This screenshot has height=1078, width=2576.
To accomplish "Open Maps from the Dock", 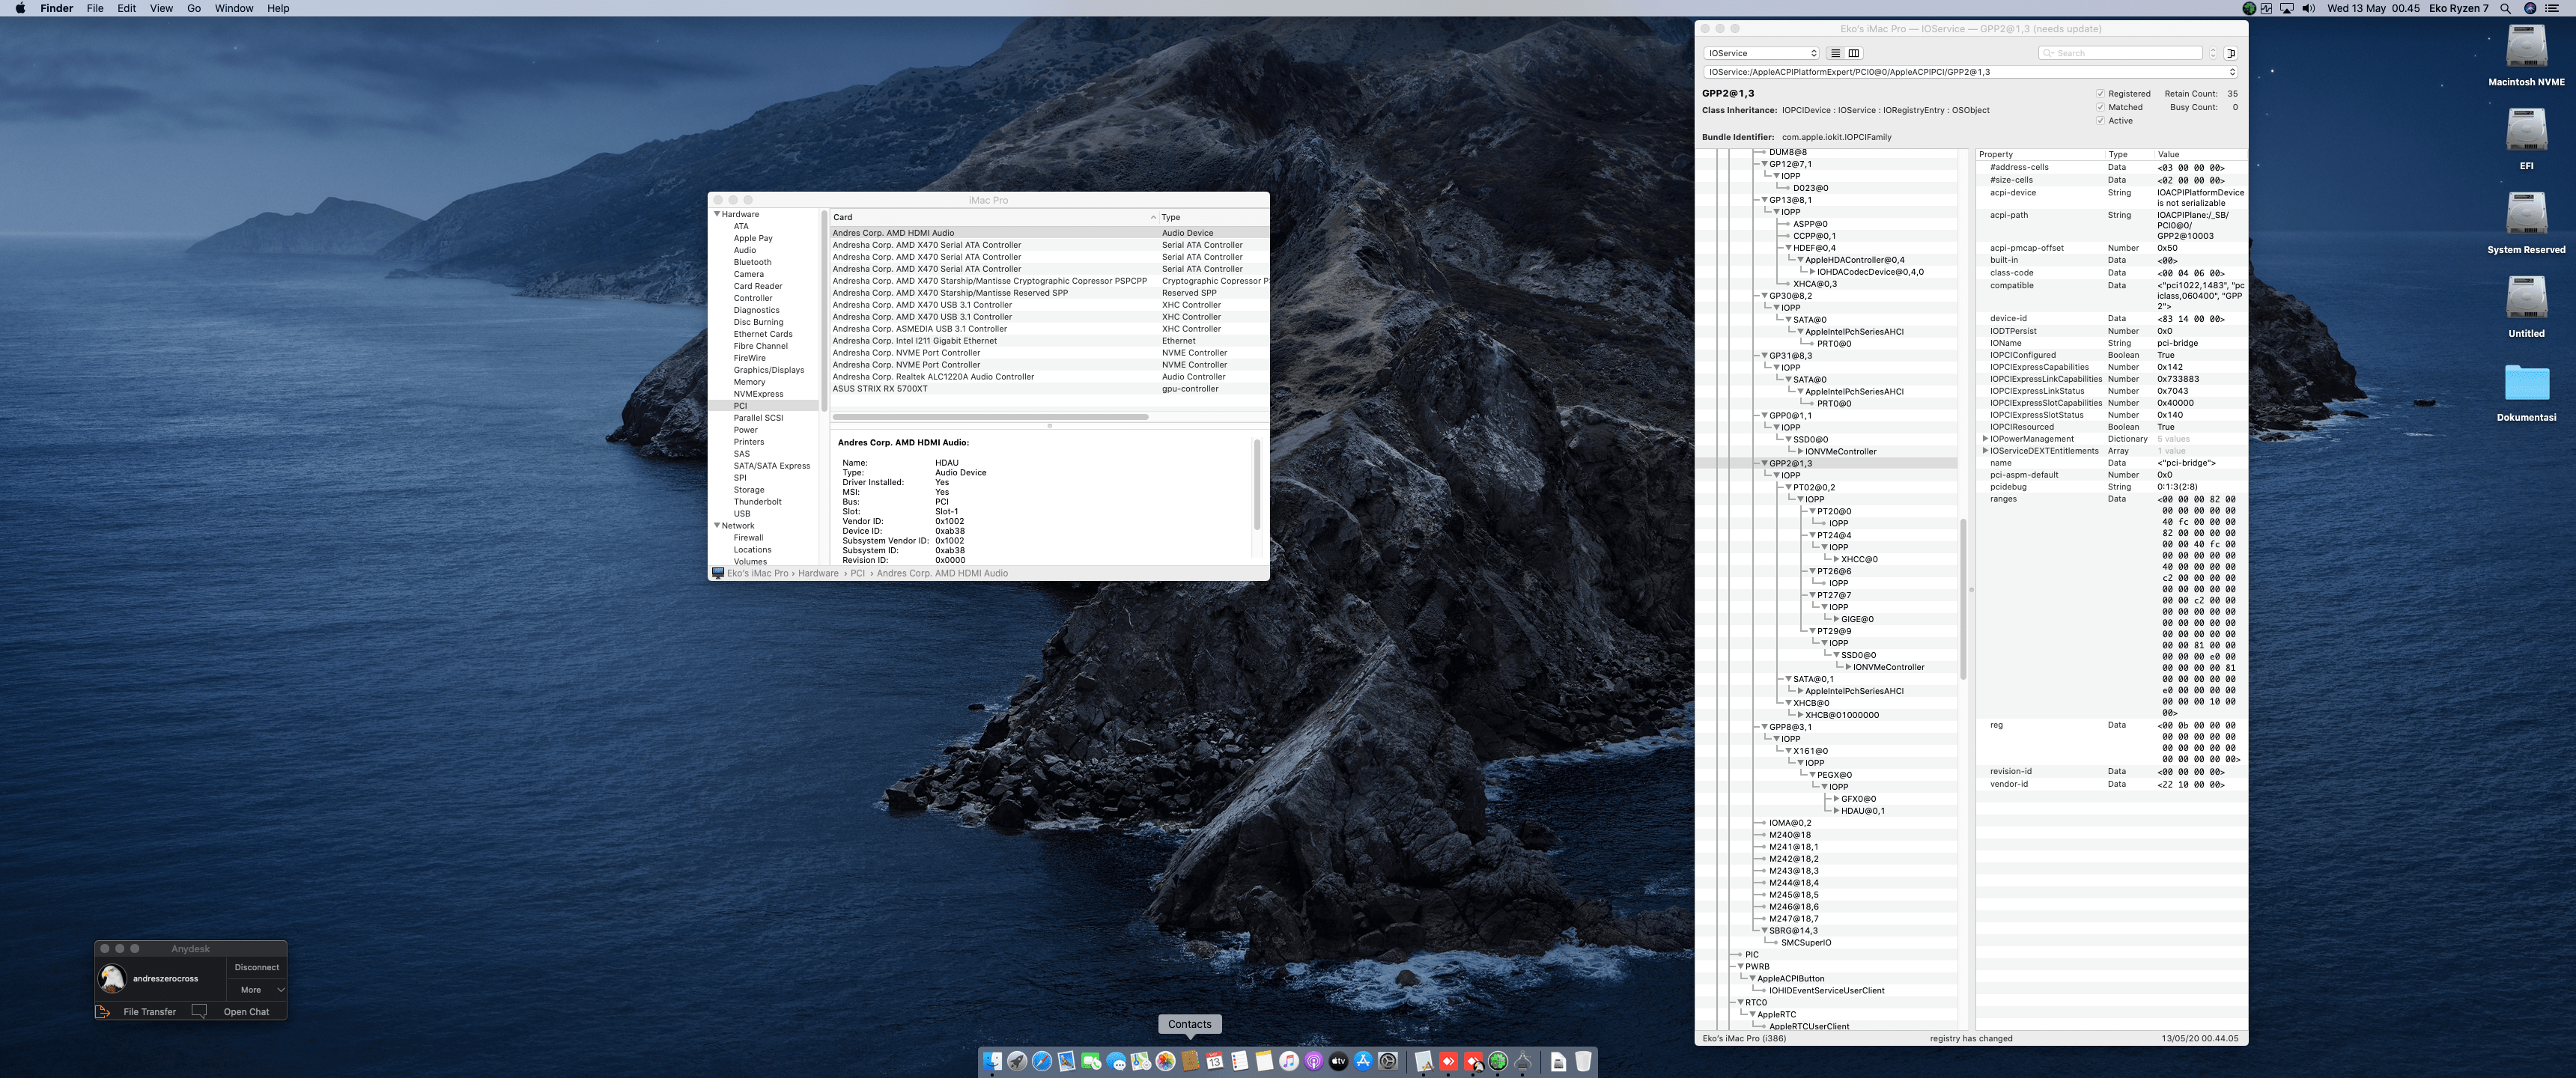I will 1141,1061.
